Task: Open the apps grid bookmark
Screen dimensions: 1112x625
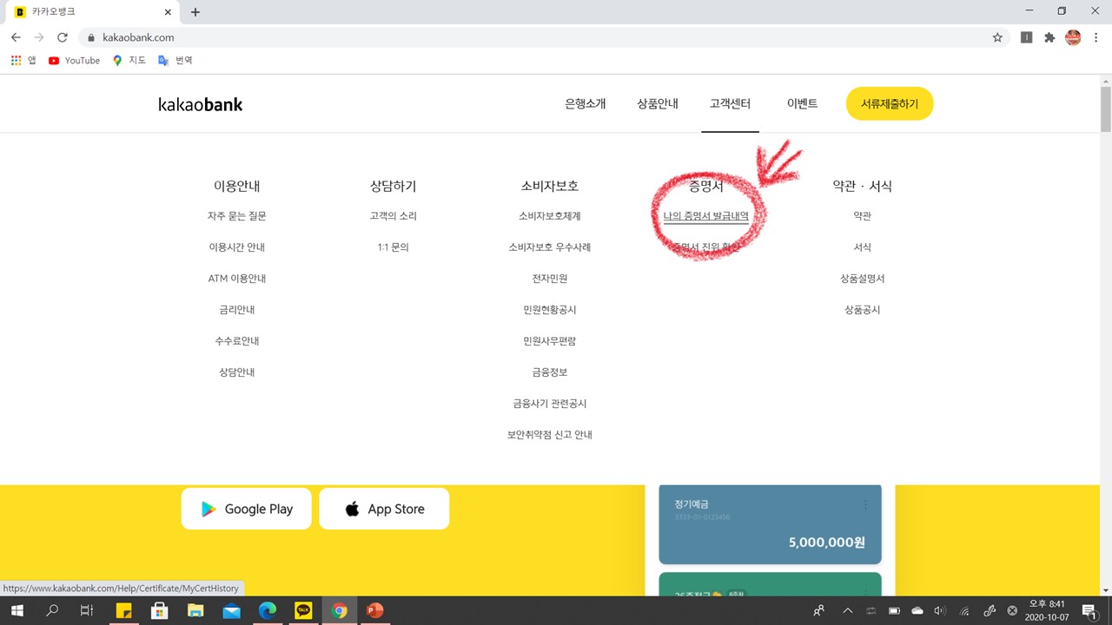Action: tap(23, 61)
